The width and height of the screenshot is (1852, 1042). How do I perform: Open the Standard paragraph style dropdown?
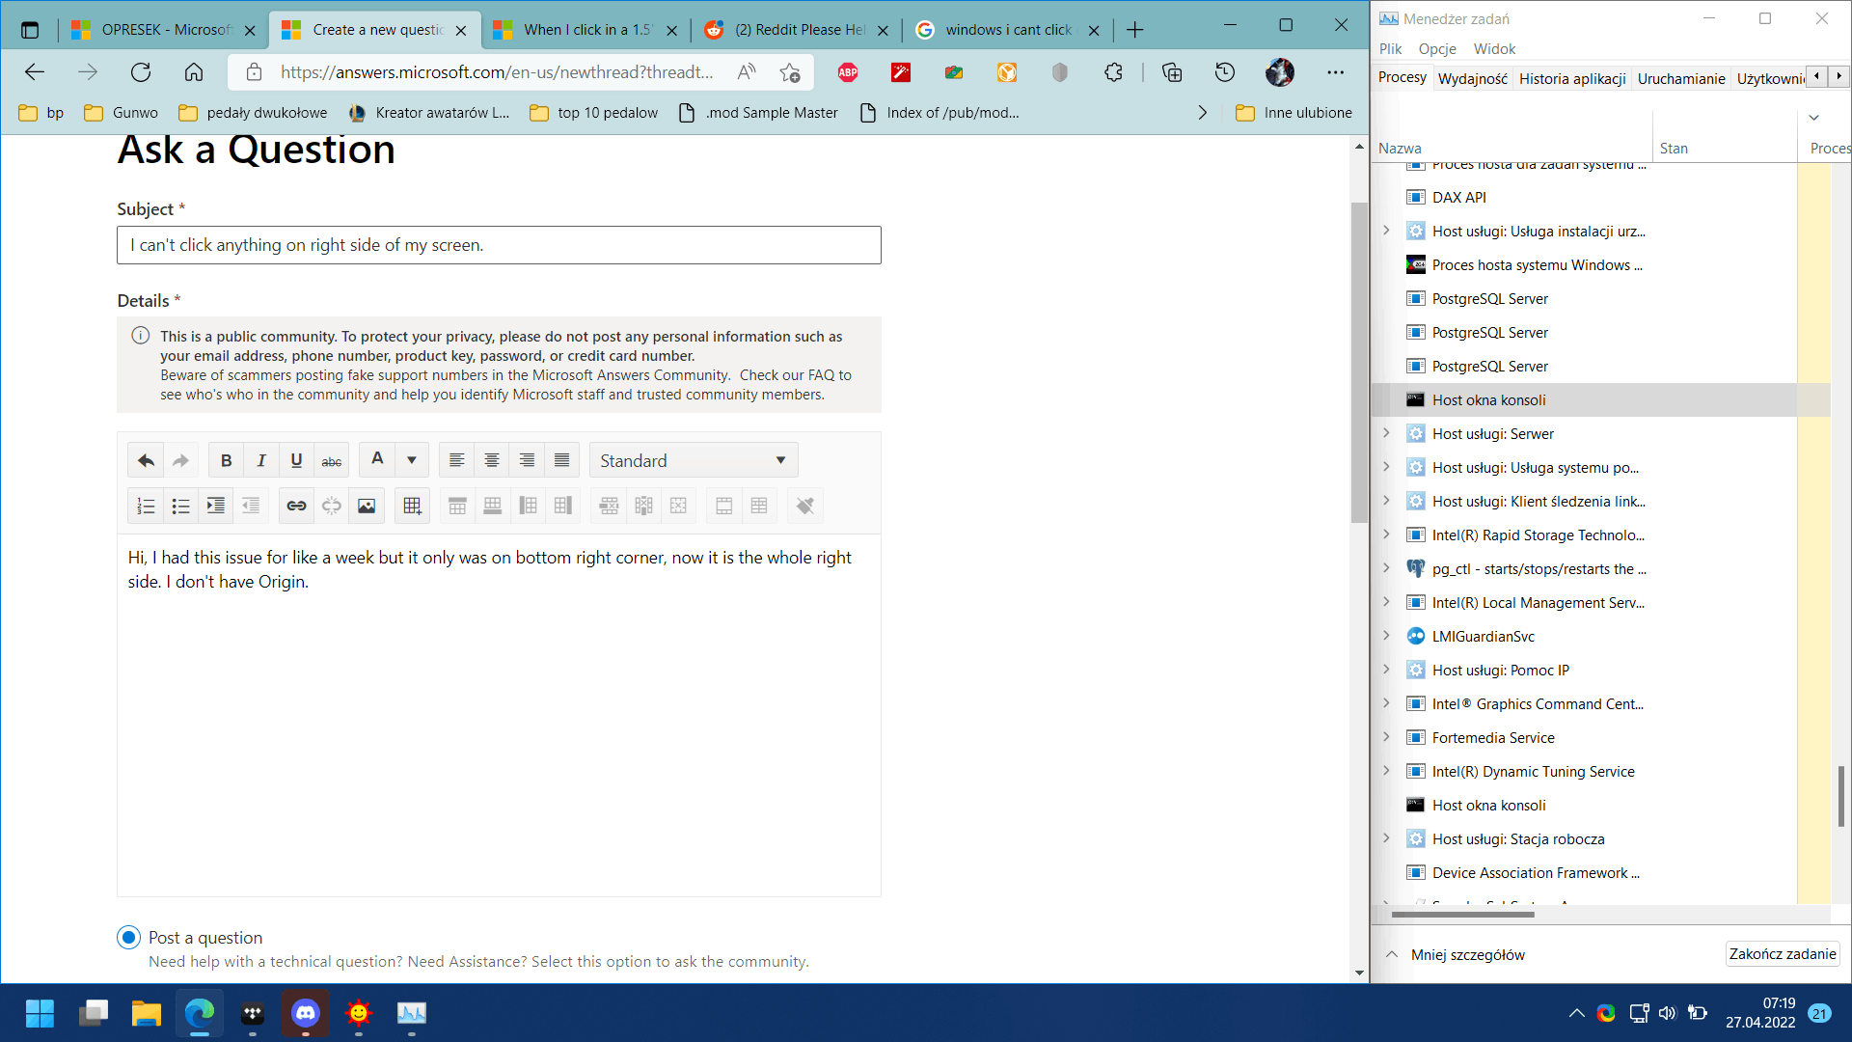pos(693,460)
